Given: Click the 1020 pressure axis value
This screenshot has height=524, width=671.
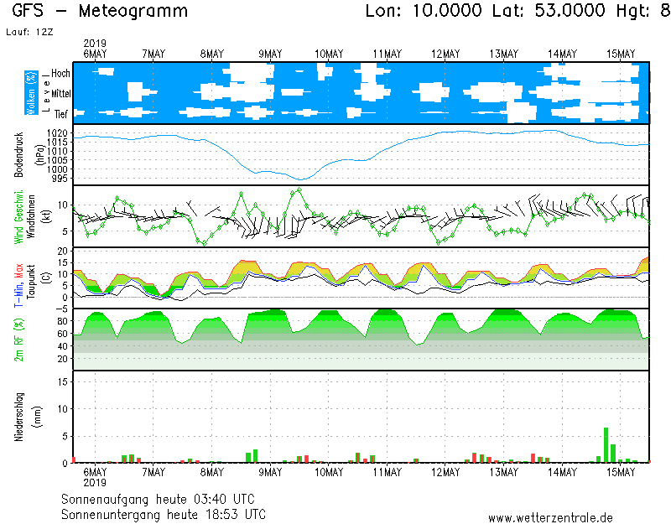Looking at the screenshot, I should [x=57, y=133].
